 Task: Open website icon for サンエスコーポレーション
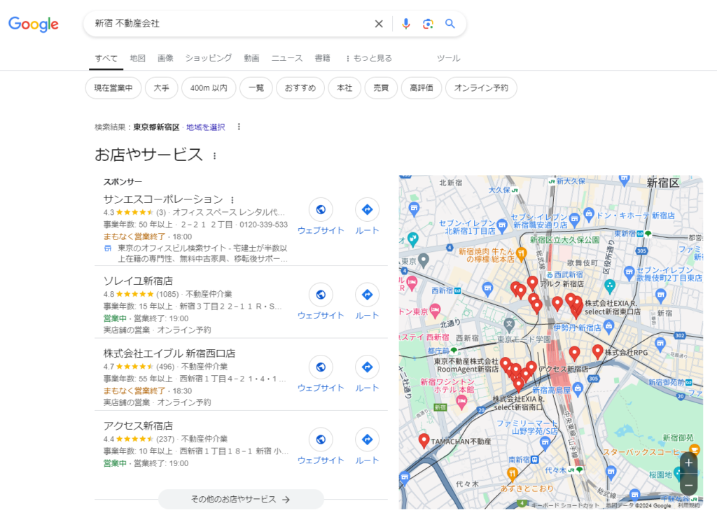(x=321, y=209)
